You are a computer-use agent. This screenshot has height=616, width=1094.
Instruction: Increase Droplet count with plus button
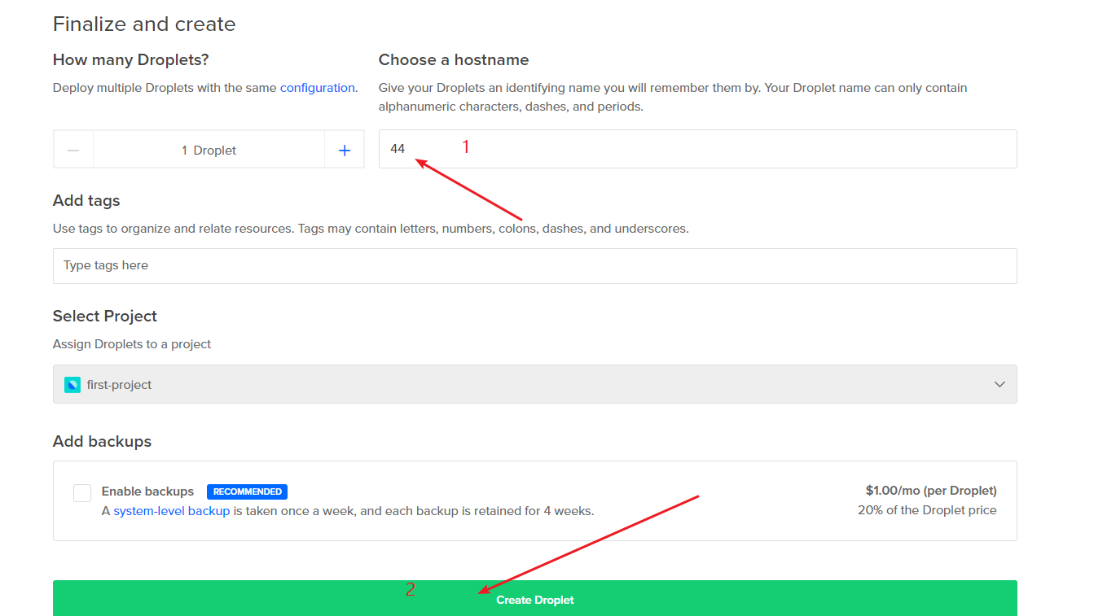pyautogui.click(x=345, y=151)
